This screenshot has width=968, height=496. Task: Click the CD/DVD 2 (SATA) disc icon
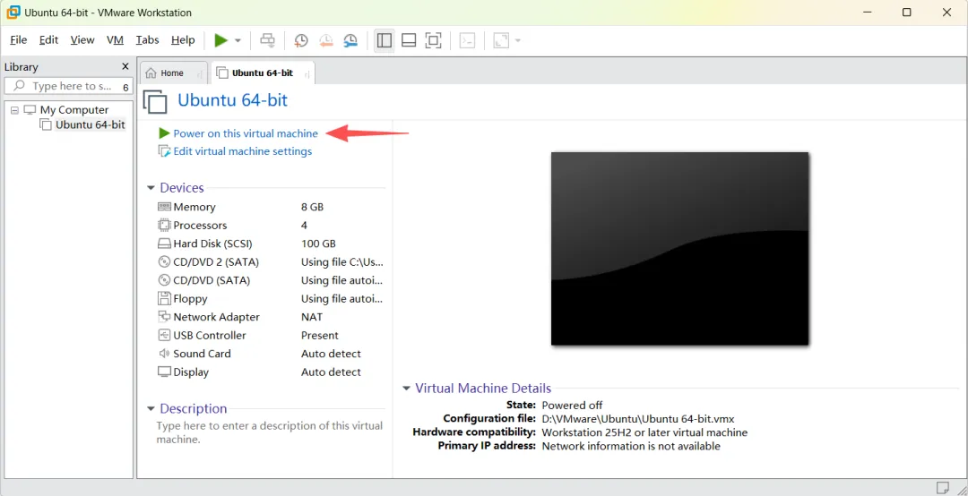click(x=164, y=262)
